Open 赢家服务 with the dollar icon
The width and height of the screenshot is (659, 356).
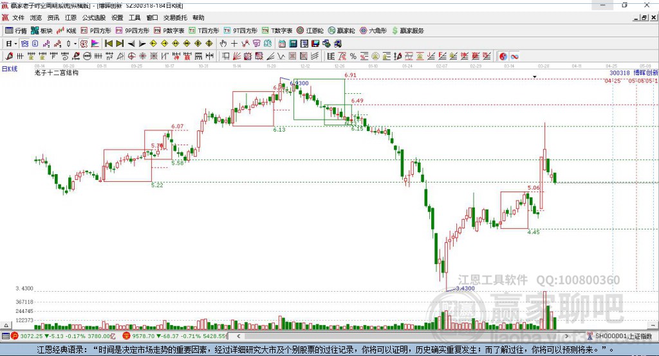click(x=407, y=31)
